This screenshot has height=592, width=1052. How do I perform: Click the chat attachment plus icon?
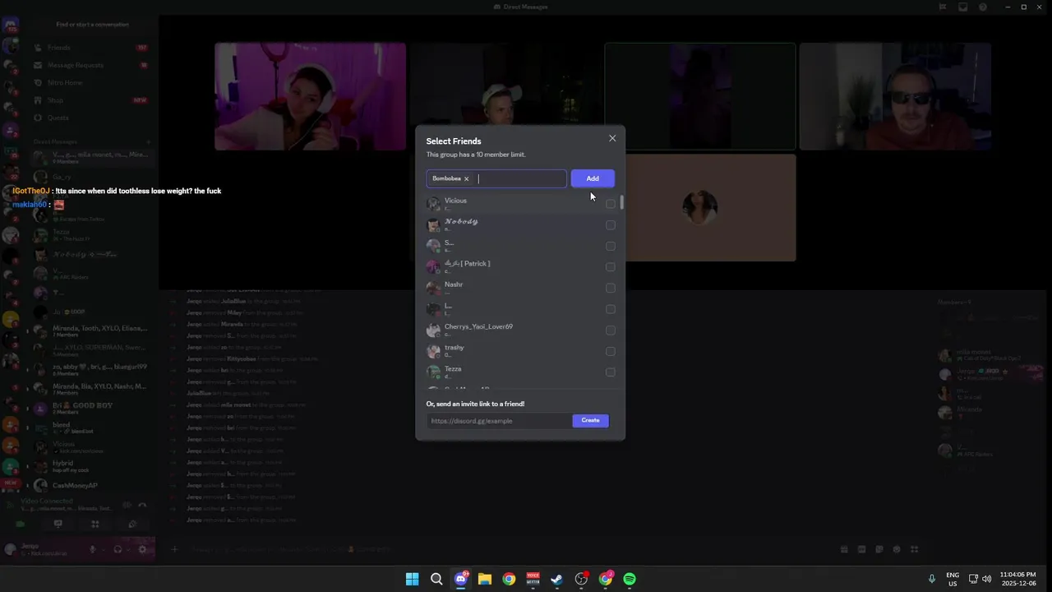[174, 549]
